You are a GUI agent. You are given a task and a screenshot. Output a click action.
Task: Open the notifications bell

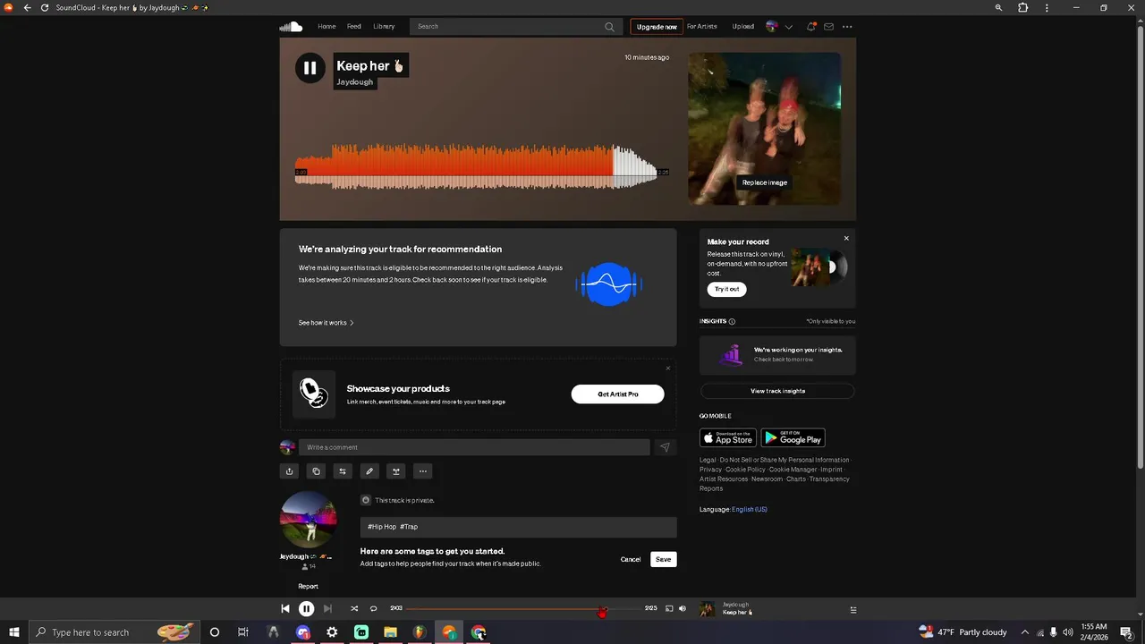pos(810,27)
